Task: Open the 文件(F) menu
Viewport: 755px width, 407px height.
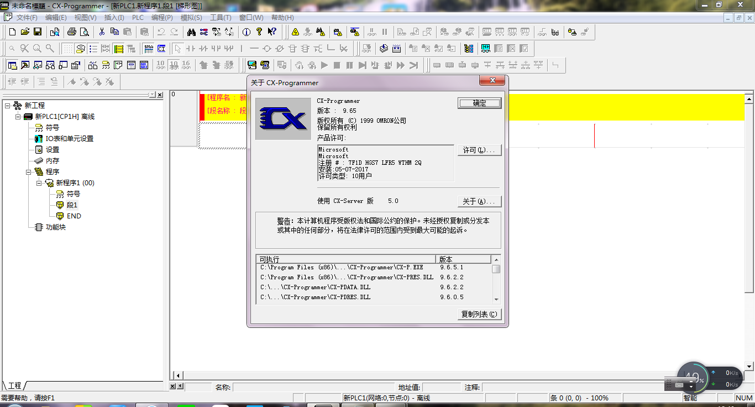Action: 27,18
